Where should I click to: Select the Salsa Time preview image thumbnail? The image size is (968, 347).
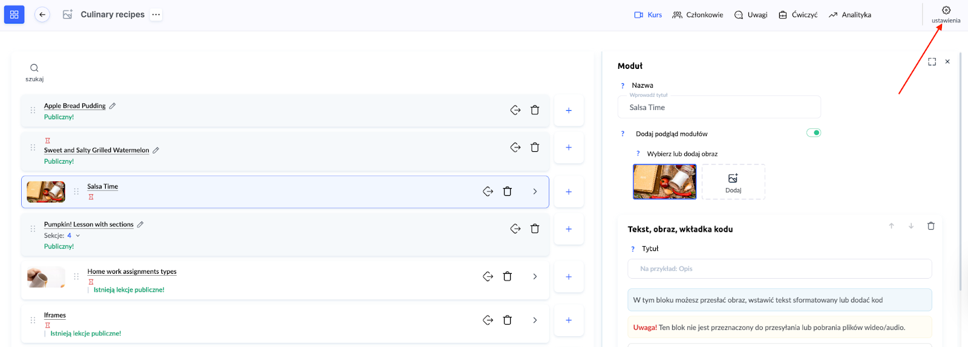pos(664,182)
